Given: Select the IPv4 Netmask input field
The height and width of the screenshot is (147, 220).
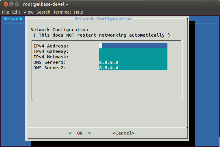Looking at the screenshot, I should click(133, 57).
